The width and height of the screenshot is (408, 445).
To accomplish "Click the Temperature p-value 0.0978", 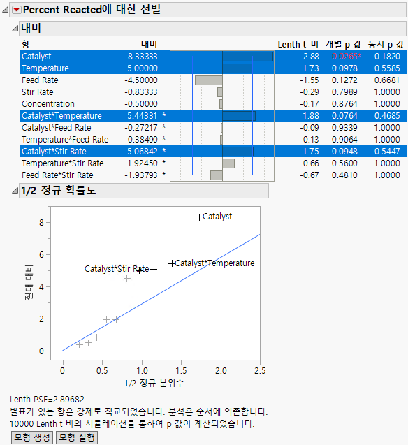I will (x=344, y=68).
